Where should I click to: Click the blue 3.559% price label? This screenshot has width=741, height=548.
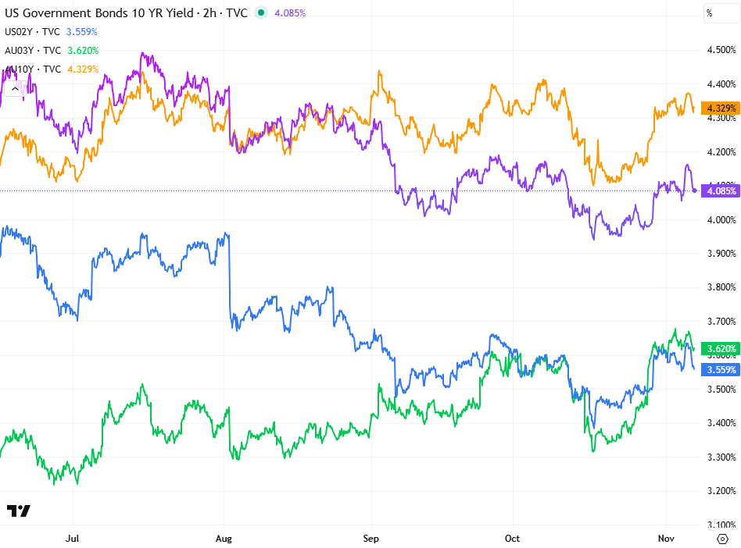click(x=718, y=369)
